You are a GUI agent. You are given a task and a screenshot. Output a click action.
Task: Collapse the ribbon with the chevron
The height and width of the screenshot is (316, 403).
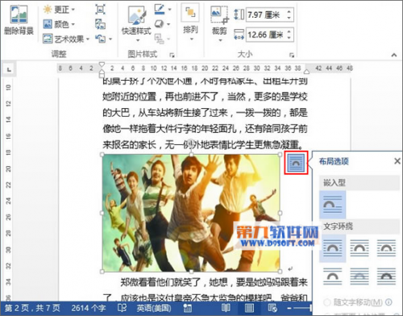click(394, 55)
